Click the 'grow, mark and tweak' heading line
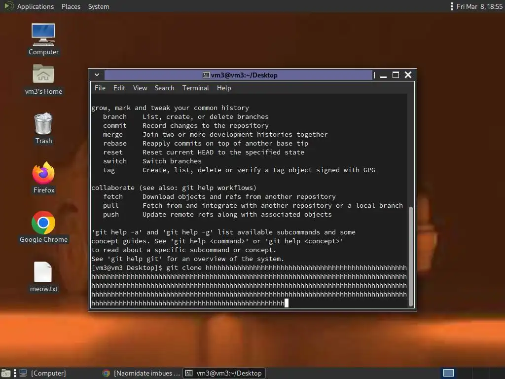The image size is (505, 379). [x=170, y=108]
